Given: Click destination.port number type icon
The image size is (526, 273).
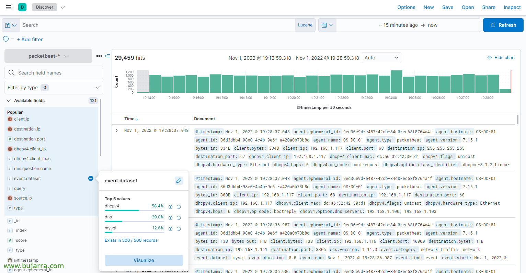Looking at the screenshot, I should click(10, 139).
